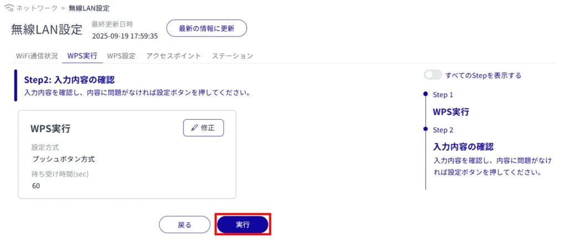Select the WPS実行 tab

click(82, 56)
